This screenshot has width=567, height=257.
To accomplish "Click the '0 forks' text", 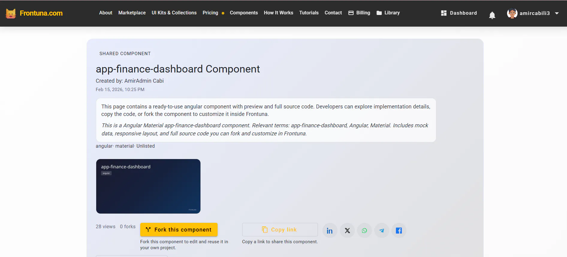I will click(x=128, y=227).
